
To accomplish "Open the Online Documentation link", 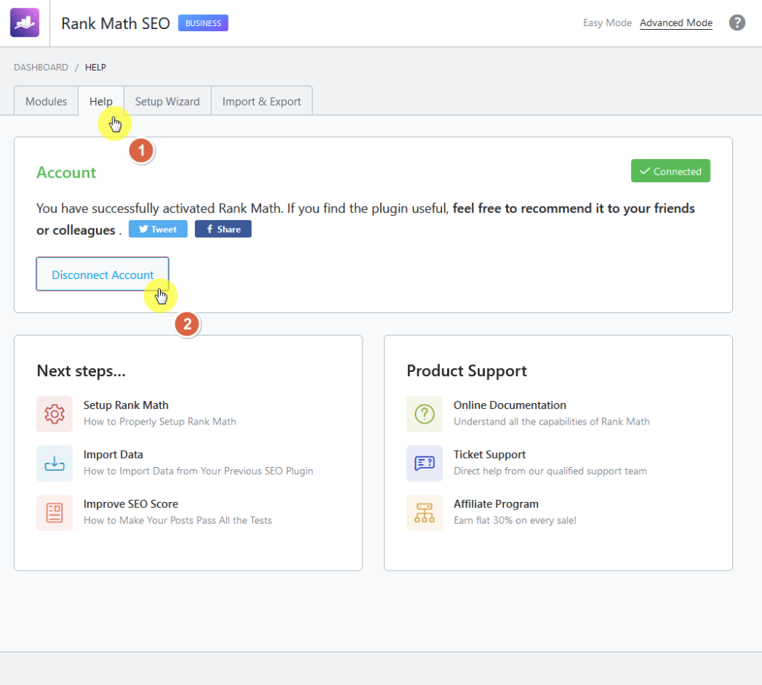I will click(x=510, y=405).
